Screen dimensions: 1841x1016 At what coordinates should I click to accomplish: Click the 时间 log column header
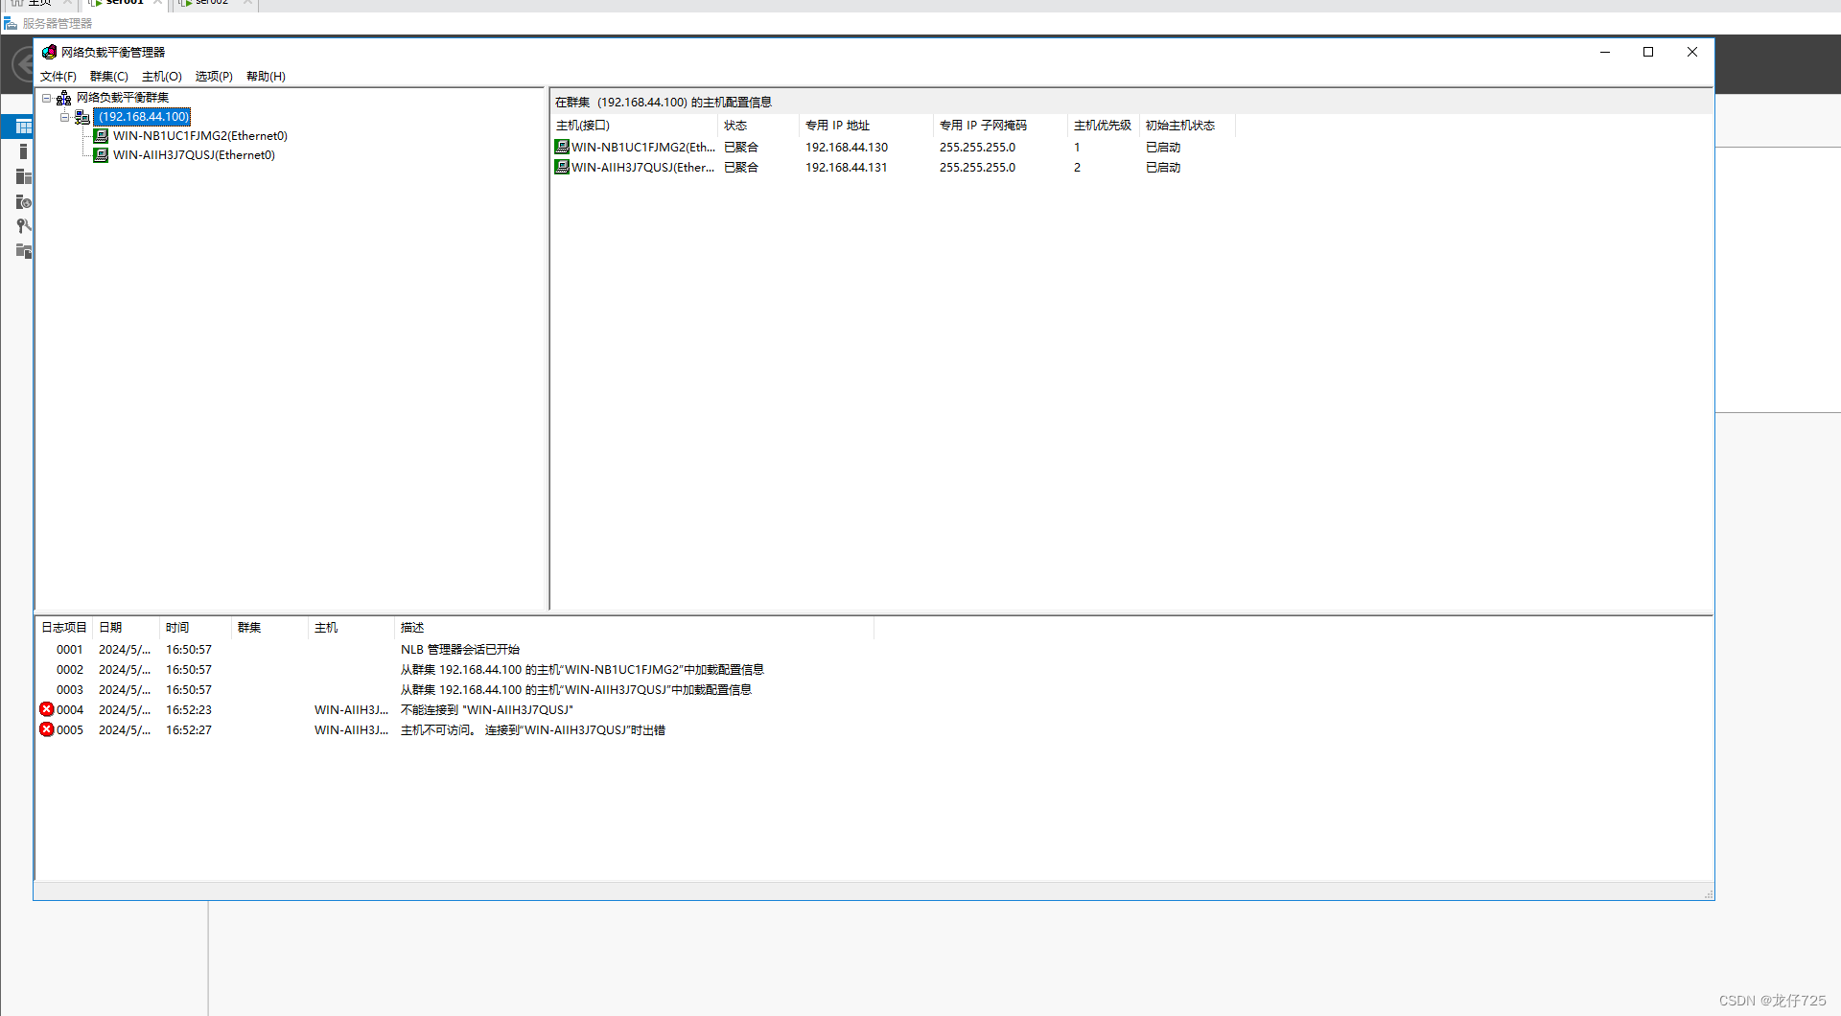[196, 628]
